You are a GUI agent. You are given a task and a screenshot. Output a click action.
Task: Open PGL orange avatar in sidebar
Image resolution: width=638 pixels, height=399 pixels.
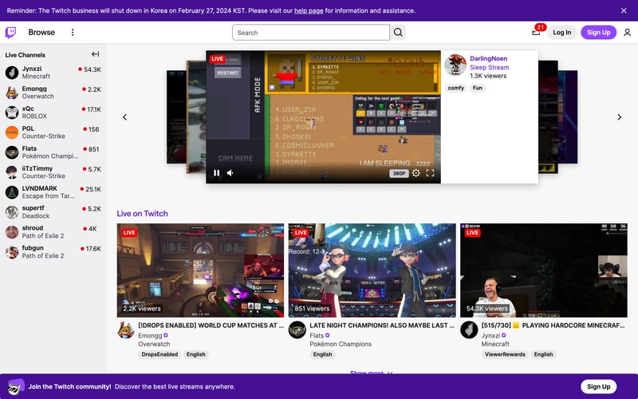[x=12, y=132]
